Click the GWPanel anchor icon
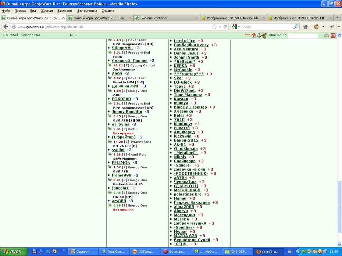Screen dimensions: 342x256 [x=259, y=35]
